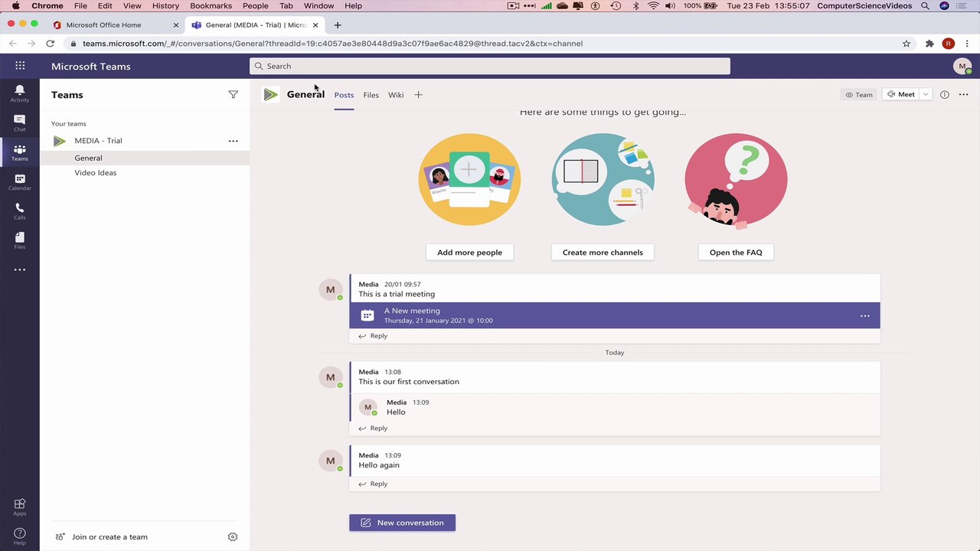Open the Activity bell in sidebar
This screenshot has height=551, width=980.
coord(20,93)
